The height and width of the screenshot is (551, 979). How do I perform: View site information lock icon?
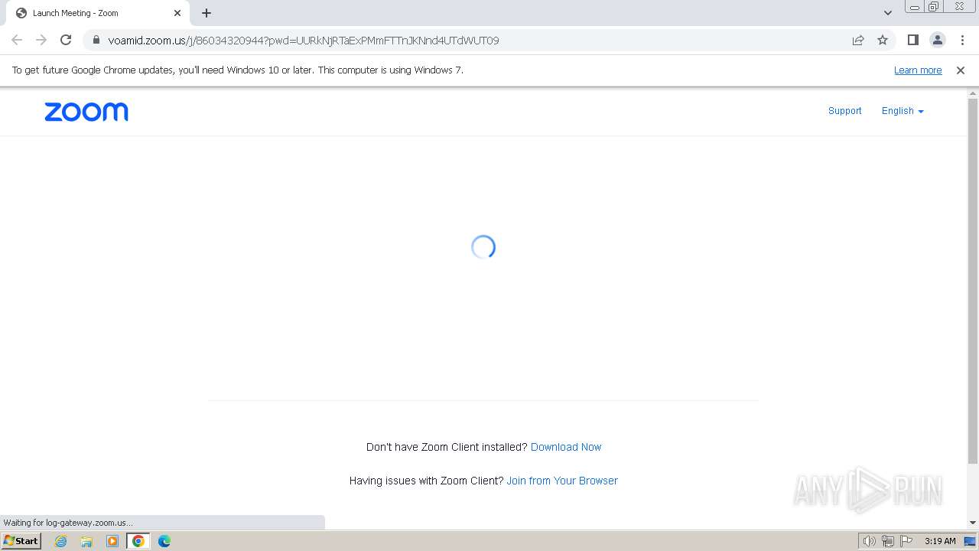click(96, 40)
